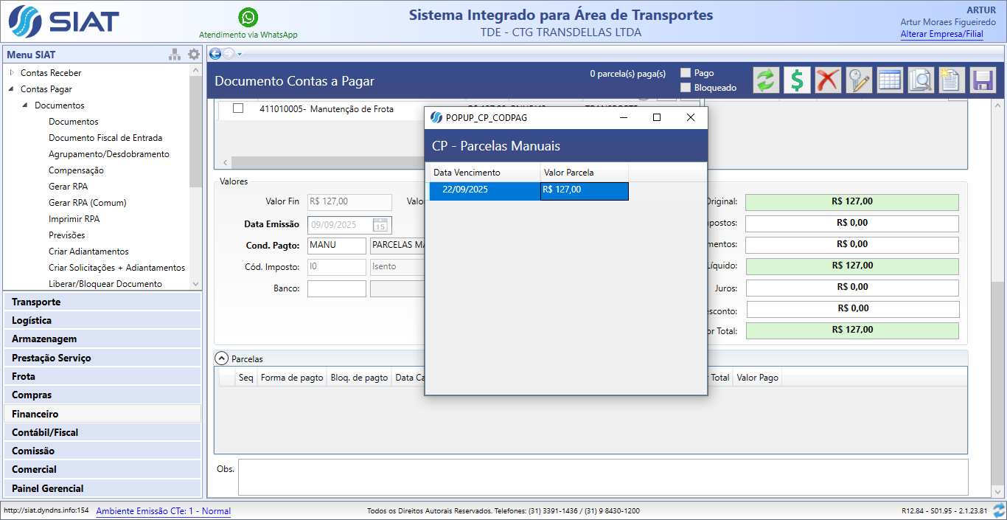Enable the Pago checkbox
1007x520 pixels.
click(x=686, y=73)
